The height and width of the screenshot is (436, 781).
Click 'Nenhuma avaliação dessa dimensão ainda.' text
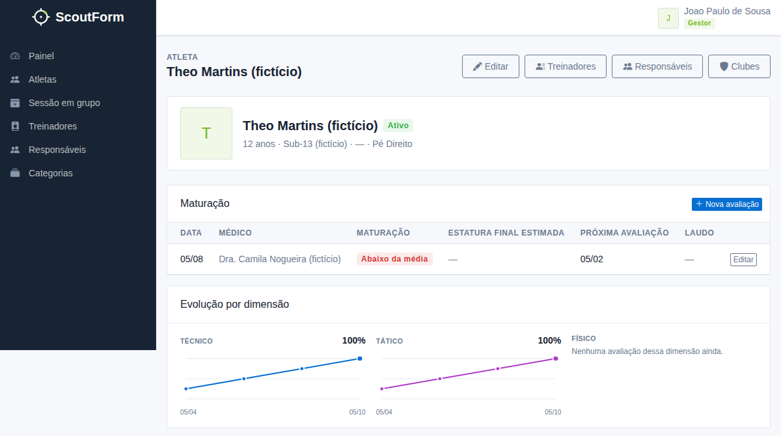648,351
